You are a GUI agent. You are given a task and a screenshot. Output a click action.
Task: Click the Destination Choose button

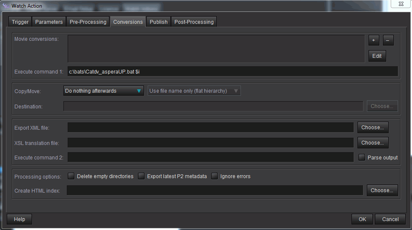pos(382,106)
